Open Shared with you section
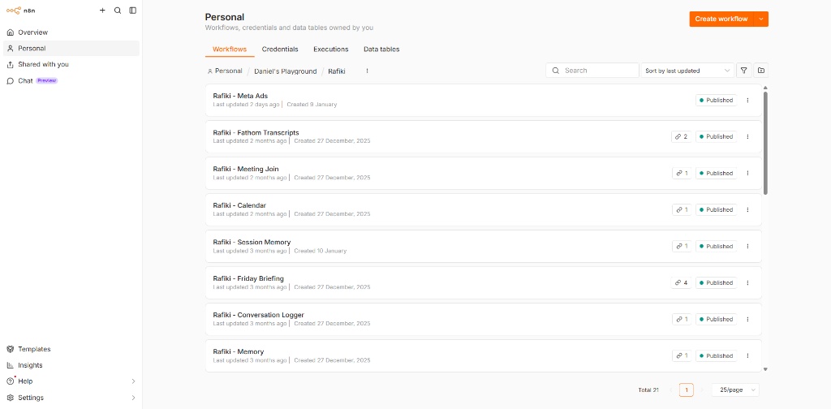Screen dimensions: 831x409 71,65
